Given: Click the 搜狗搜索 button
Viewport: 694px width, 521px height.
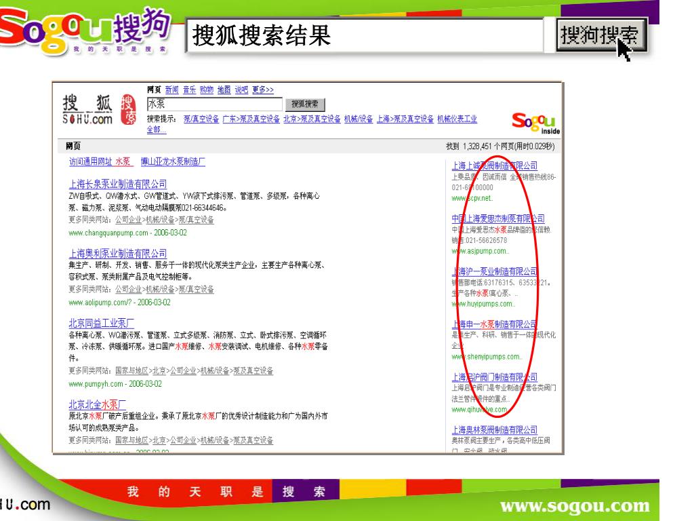Looking at the screenshot, I should click(601, 35).
